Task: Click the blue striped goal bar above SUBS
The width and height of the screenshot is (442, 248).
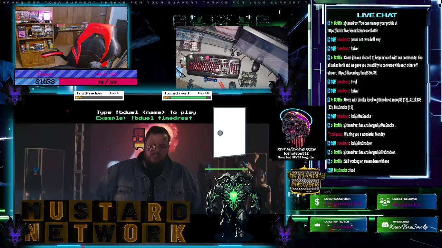Action: point(76,74)
